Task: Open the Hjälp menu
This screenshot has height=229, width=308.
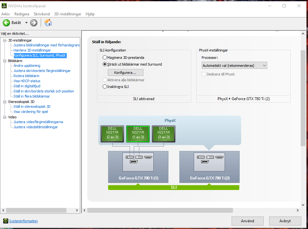Action: [x=90, y=14]
